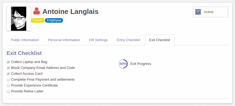
Task: Click the yellow Trainer tag
Action: [38, 20]
